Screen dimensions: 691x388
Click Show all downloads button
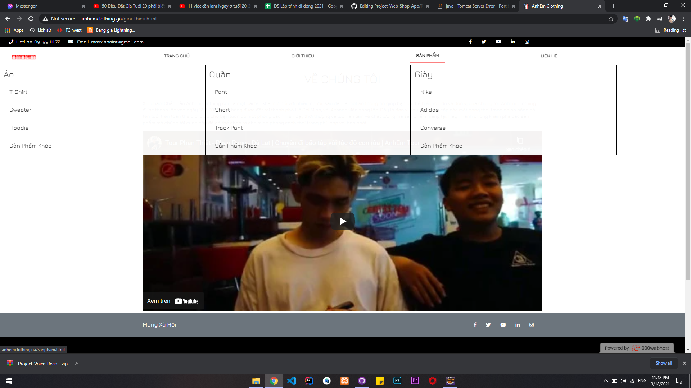664,363
